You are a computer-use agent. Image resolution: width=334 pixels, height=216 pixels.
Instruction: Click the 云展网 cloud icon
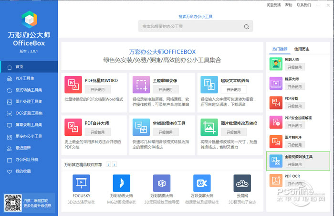pyautogui.click(x=242, y=183)
